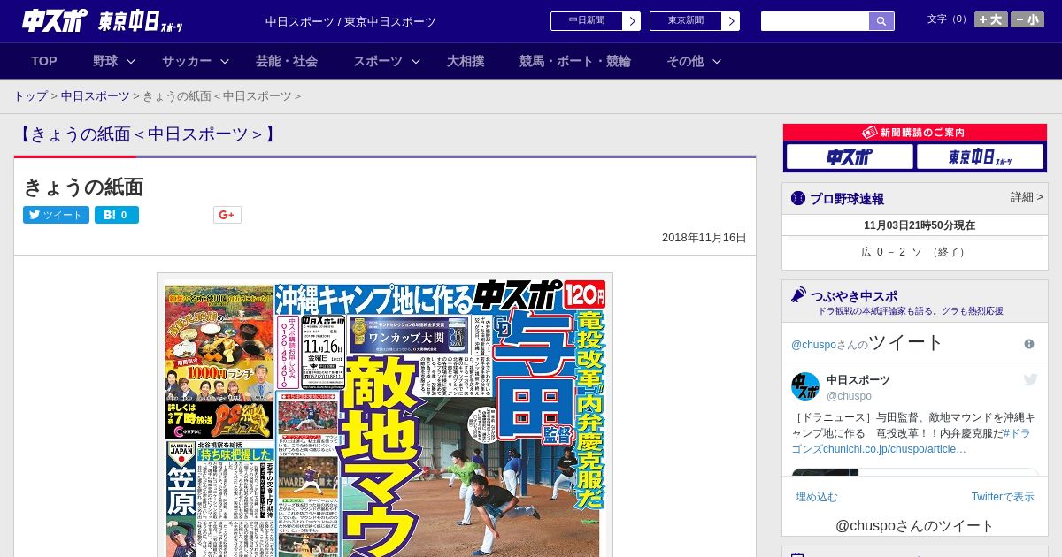Screen dimensions: 1062x557
Task: Click 中日スポーツ breadcrumb link
Action: [x=96, y=95]
